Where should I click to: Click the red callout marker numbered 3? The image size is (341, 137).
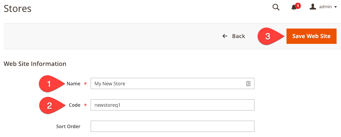(x=268, y=36)
